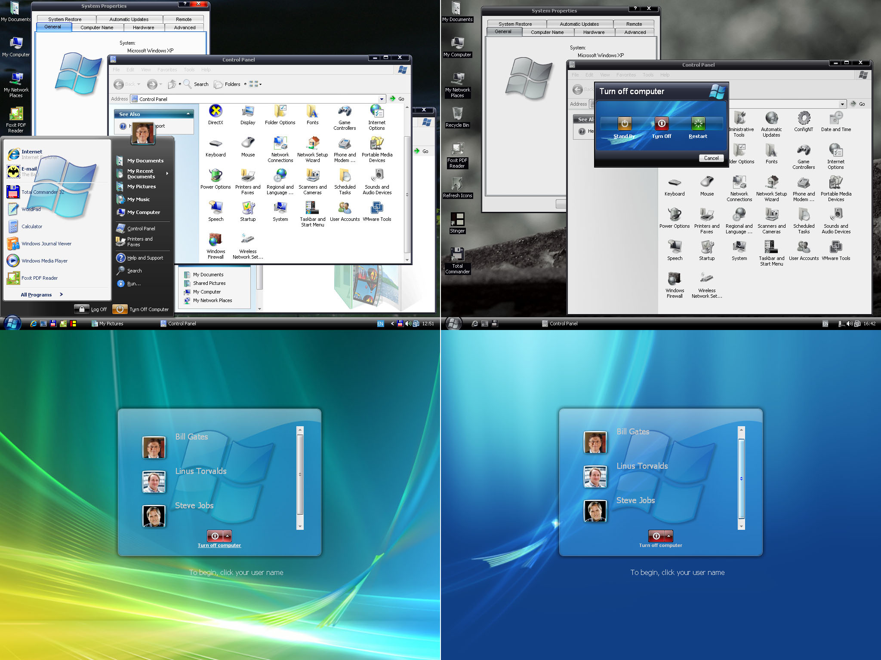Viewport: 881px width, 660px height.
Task: Open ConfigNT in right grayscale Control Panel
Action: click(x=804, y=122)
